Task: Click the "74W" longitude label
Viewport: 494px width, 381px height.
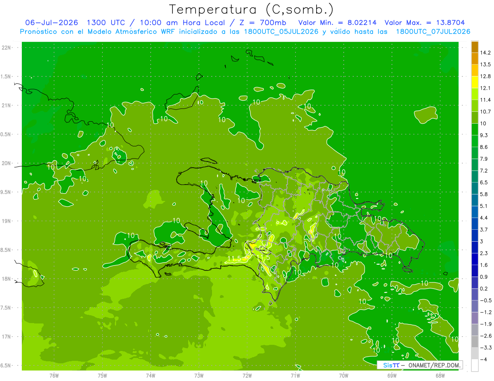Action: click(x=151, y=376)
